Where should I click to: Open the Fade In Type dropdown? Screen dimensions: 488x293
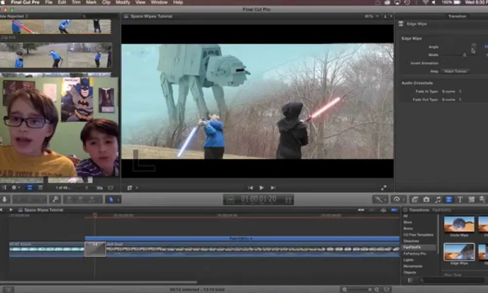(451, 92)
